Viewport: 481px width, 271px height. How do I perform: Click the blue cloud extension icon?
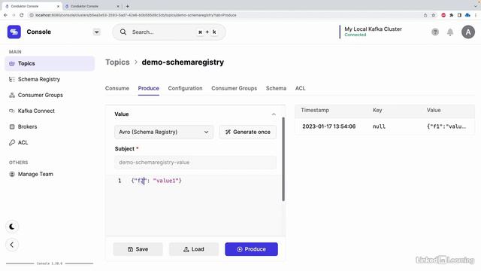[x=467, y=15]
